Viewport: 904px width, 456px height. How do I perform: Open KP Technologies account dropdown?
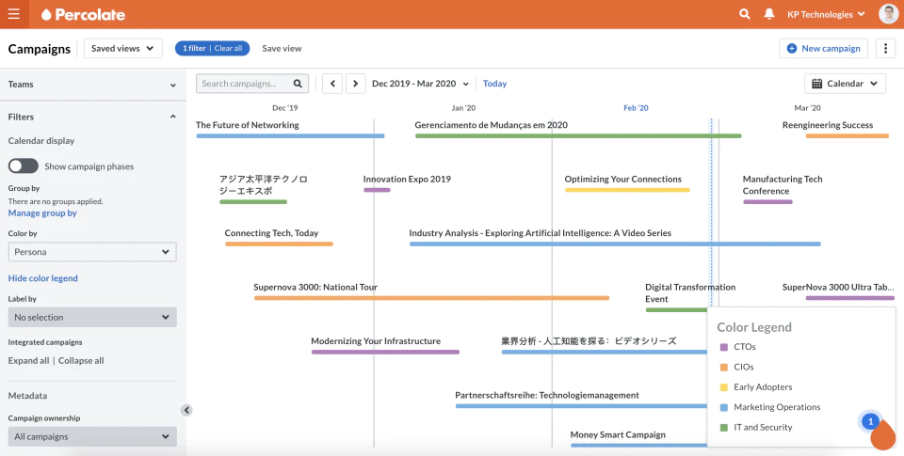[826, 14]
